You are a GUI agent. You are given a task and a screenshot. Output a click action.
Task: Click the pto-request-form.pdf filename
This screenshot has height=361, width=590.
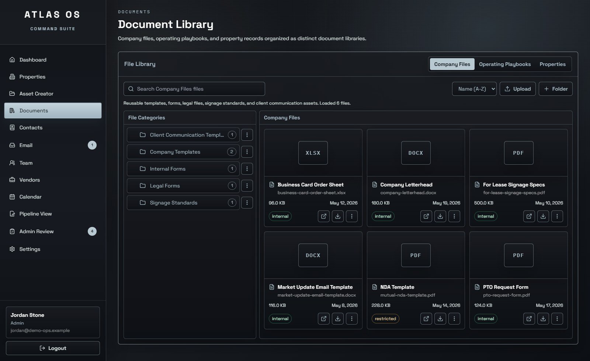(x=506, y=295)
